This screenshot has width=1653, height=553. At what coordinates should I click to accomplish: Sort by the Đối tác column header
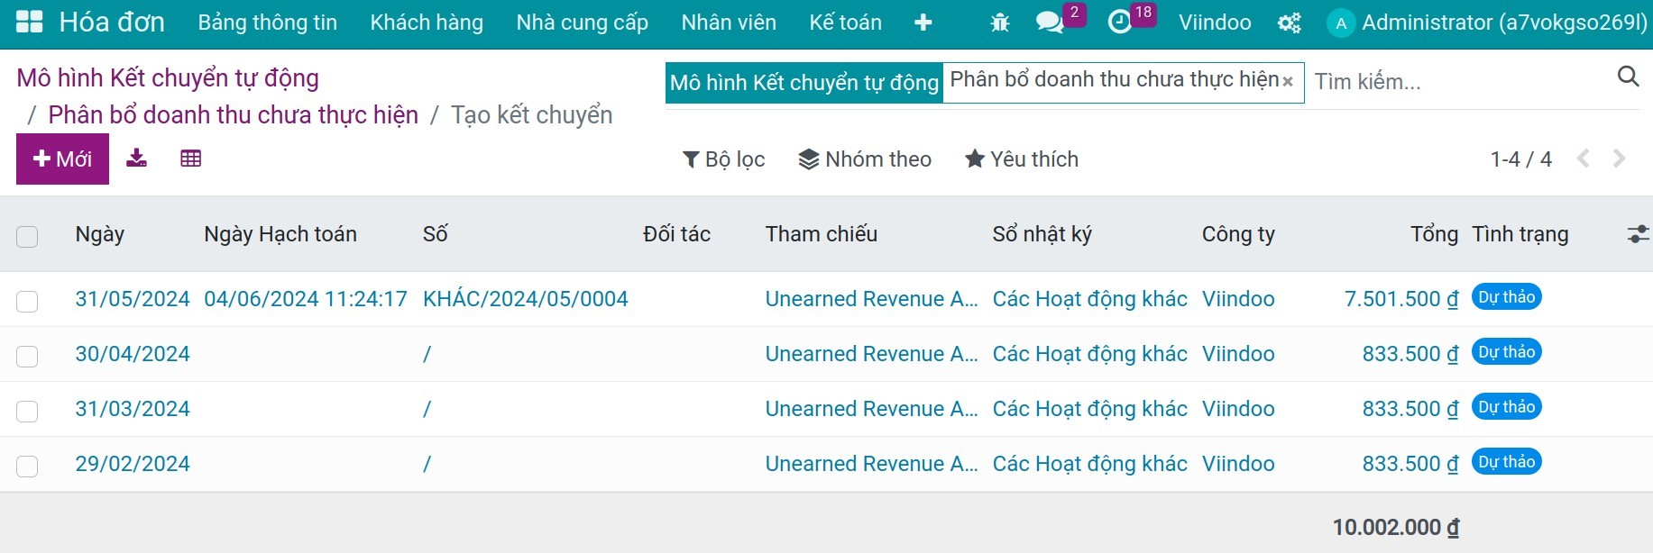676,234
